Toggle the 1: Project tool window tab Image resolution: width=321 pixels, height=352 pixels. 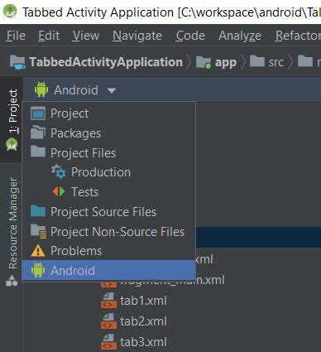pos(12,119)
